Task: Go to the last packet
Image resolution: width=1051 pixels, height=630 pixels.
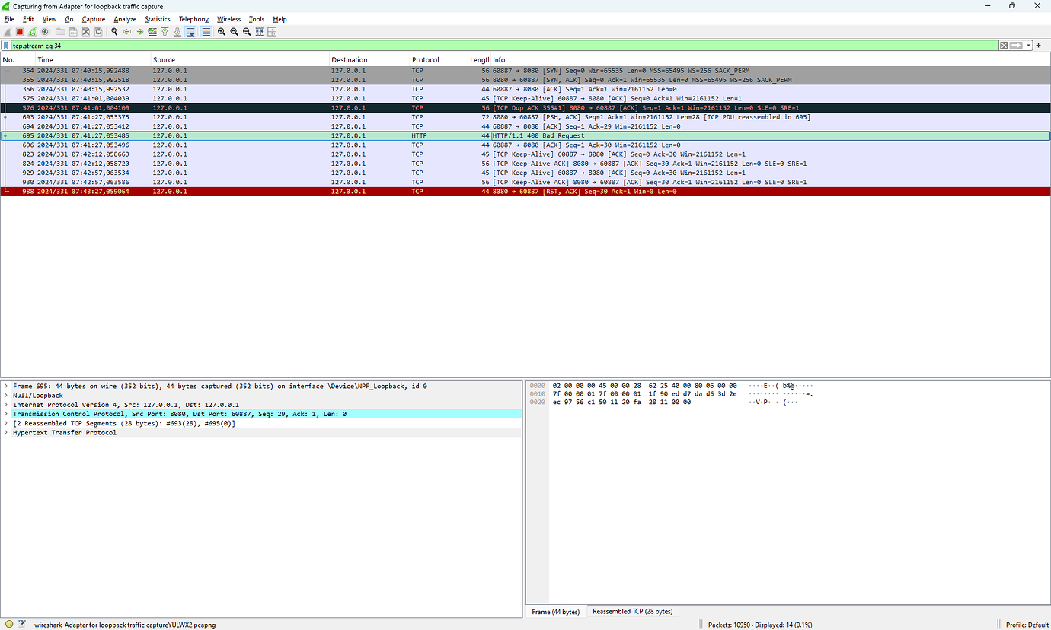Action: pos(177,31)
